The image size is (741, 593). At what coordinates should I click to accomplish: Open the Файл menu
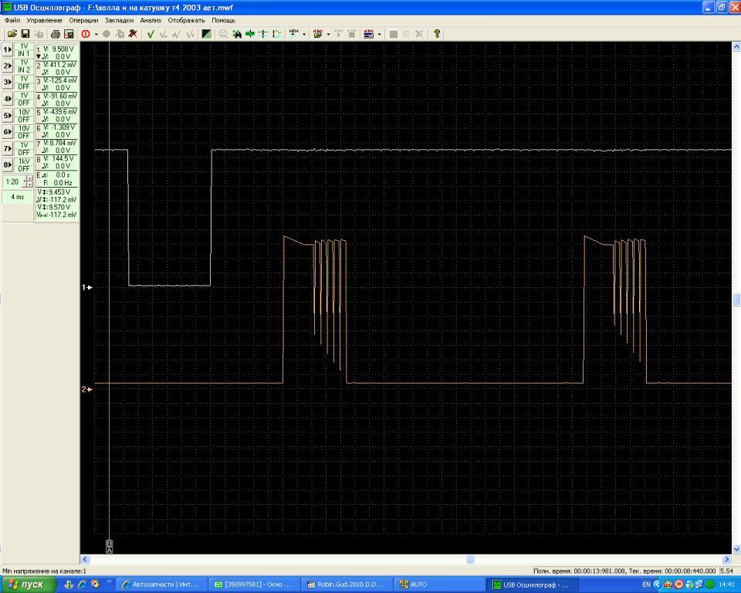coord(12,20)
